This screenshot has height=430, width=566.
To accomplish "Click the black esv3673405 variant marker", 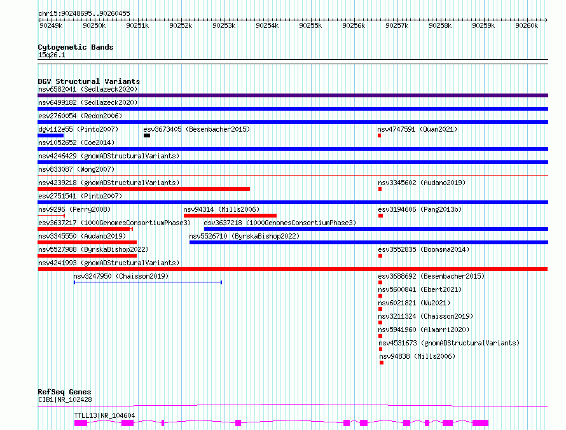I will (x=147, y=135).
